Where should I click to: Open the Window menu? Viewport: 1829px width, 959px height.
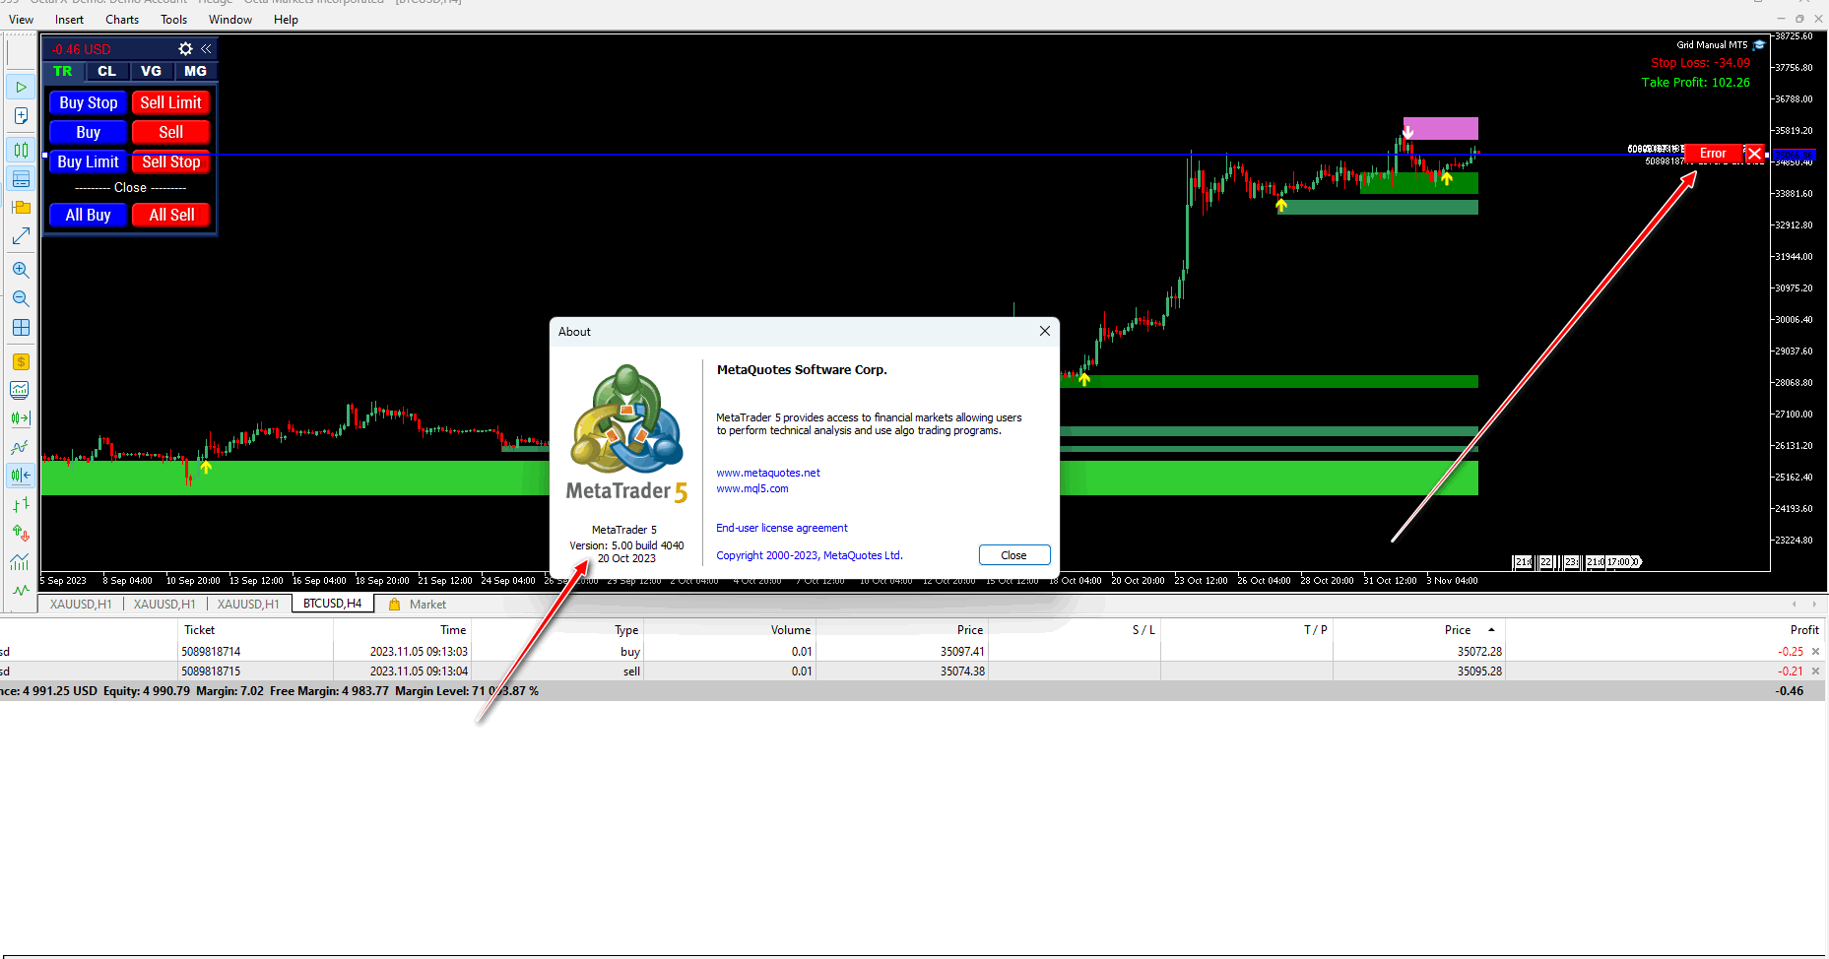coord(230,20)
